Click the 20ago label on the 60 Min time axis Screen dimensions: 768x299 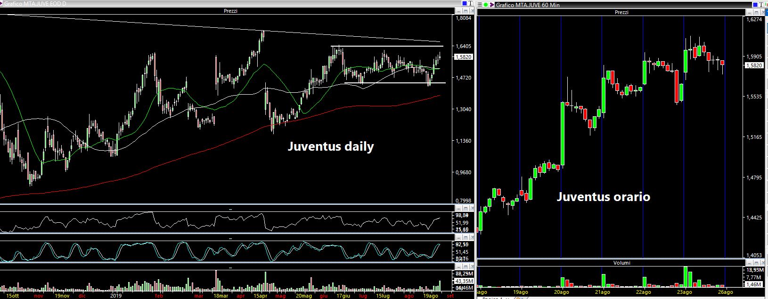(562, 292)
